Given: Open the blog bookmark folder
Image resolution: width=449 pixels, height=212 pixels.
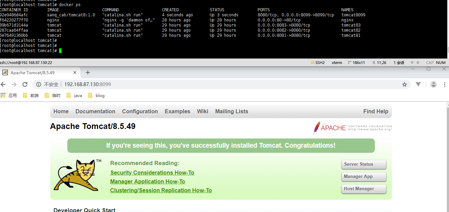Looking at the screenshot, I should point(96,95).
